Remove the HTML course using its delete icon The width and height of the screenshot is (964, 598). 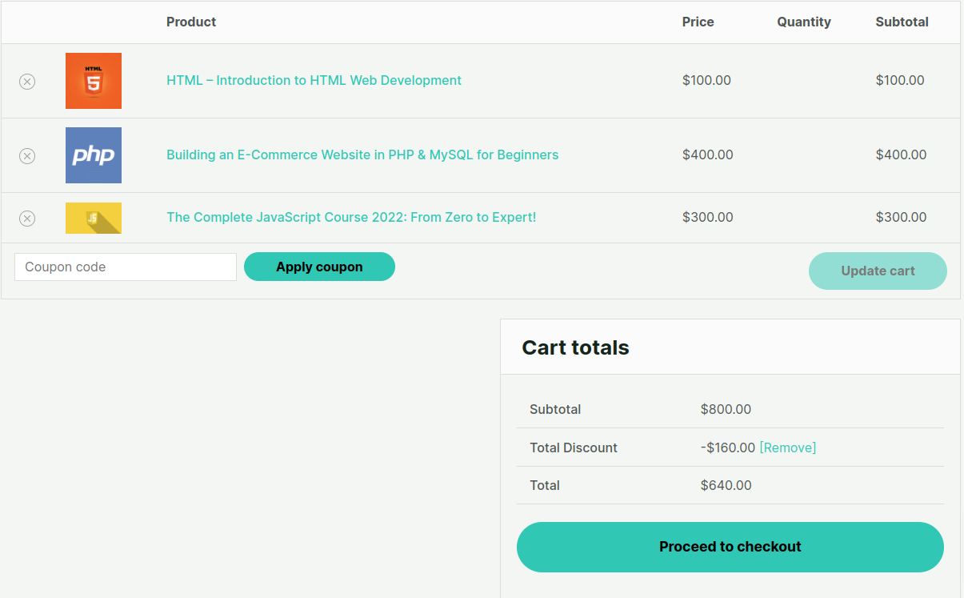[27, 81]
